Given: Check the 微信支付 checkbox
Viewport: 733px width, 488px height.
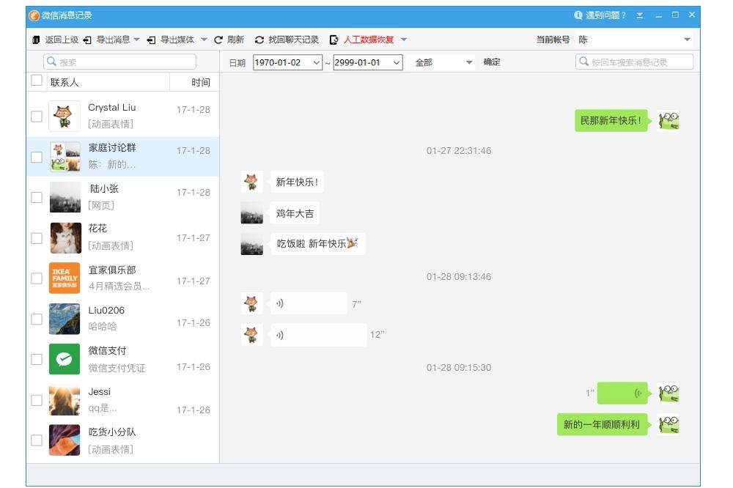Looking at the screenshot, I should (x=37, y=359).
